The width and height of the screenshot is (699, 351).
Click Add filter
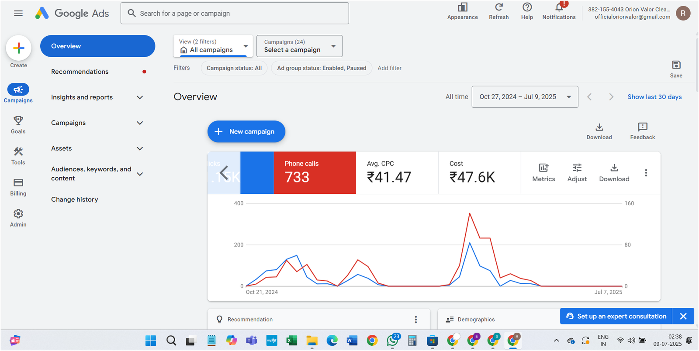(x=389, y=68)
